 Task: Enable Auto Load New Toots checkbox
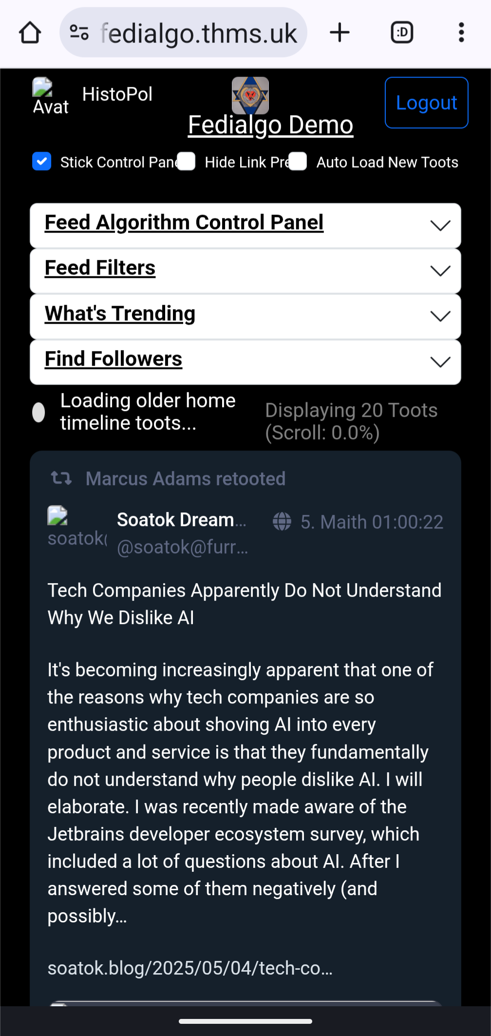tap(298, 161)
